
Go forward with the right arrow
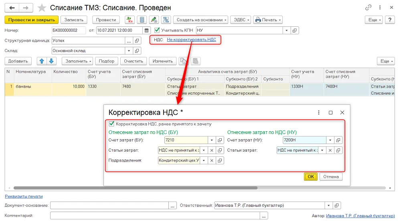tap(26, 8)
